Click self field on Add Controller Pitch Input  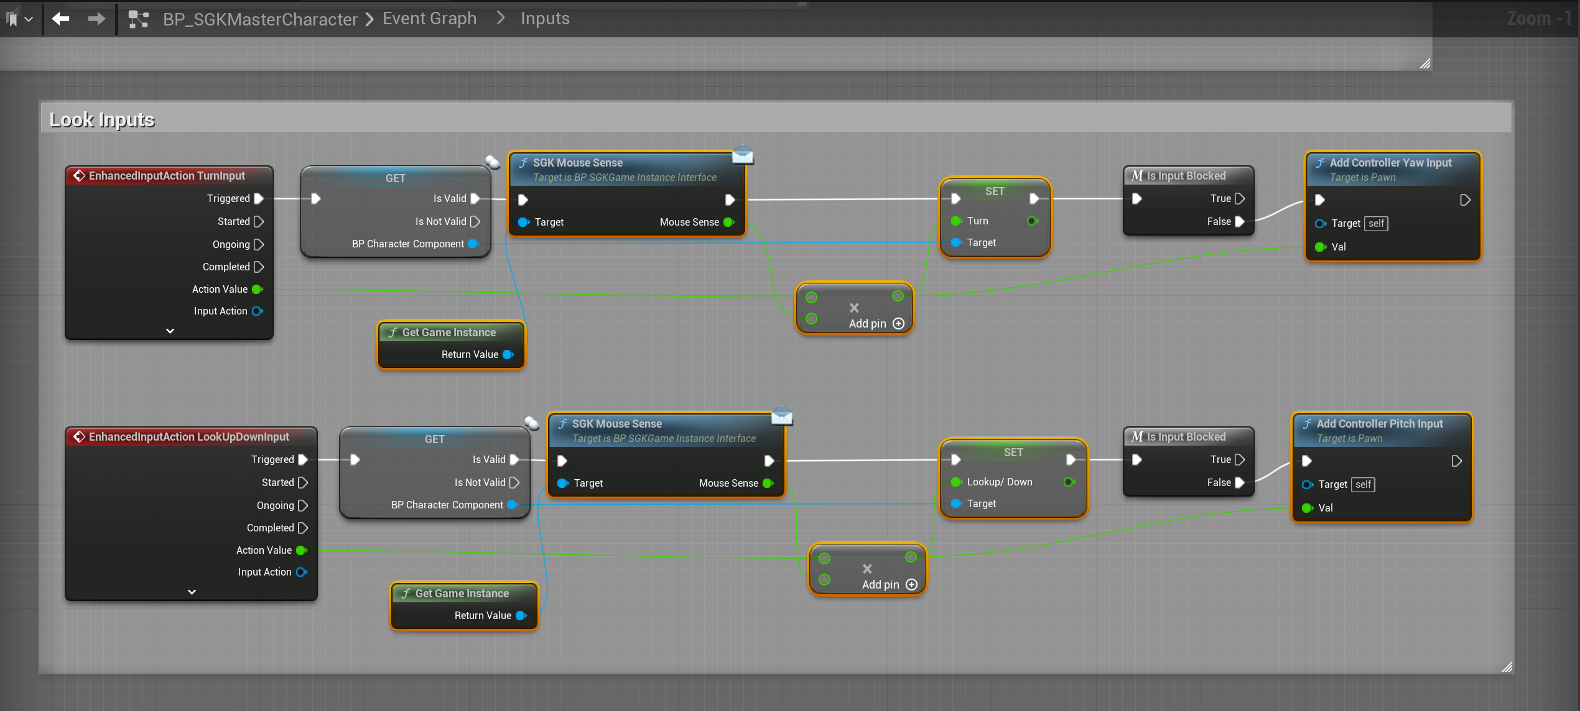pos(1363,484)
